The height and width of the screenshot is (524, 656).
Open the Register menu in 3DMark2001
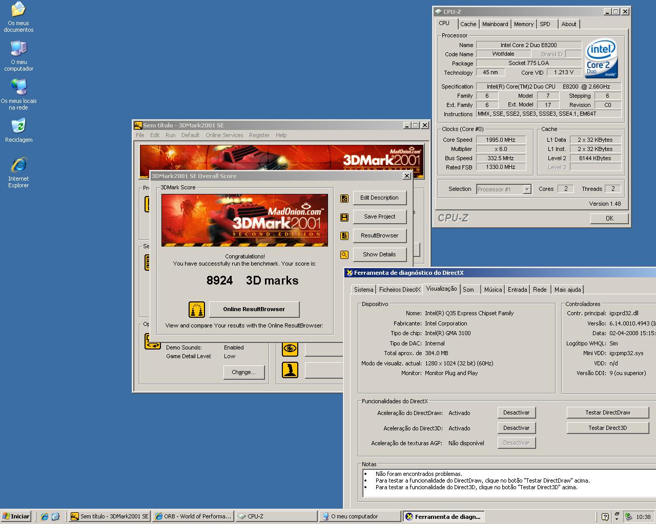coord(259,135)
